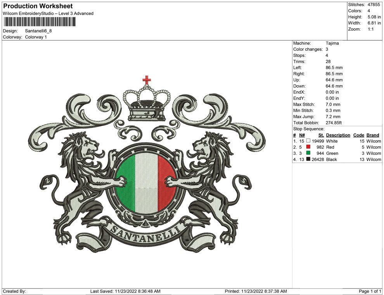Click the 'Up:' value 64.6 mm
This screenshot has height=295, width=384.
[x=334, y=80]
